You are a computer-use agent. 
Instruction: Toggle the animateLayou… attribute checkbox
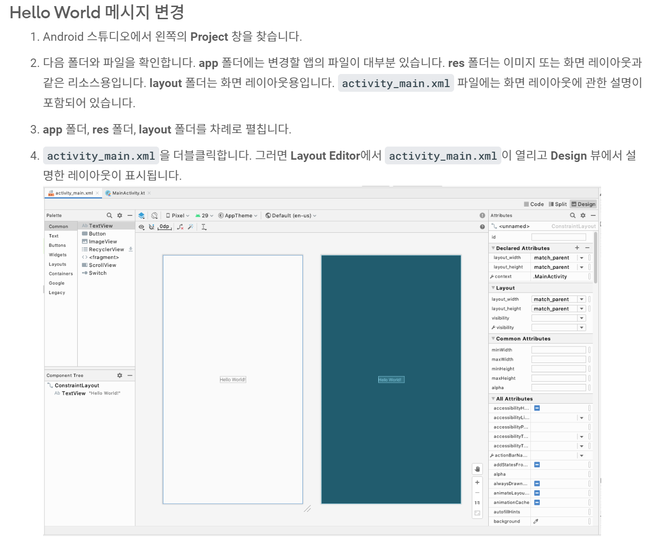click(x=537, y=493)
